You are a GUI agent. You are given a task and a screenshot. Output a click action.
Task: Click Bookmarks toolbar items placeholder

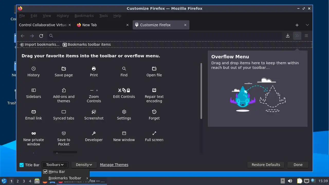87,44
